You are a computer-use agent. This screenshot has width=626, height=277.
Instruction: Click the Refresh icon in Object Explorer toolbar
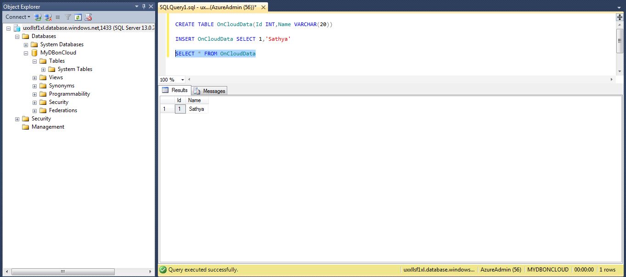[x=78, y=17]
